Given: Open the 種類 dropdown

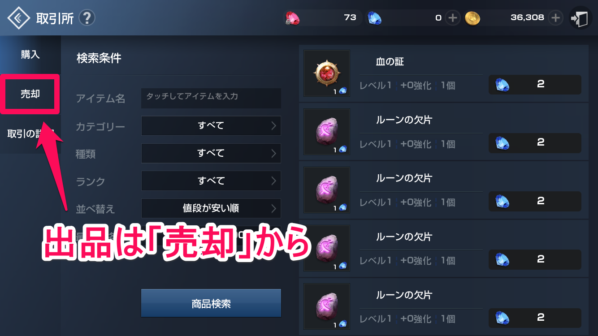Looking at the screenshot, I should pos(211,153).
